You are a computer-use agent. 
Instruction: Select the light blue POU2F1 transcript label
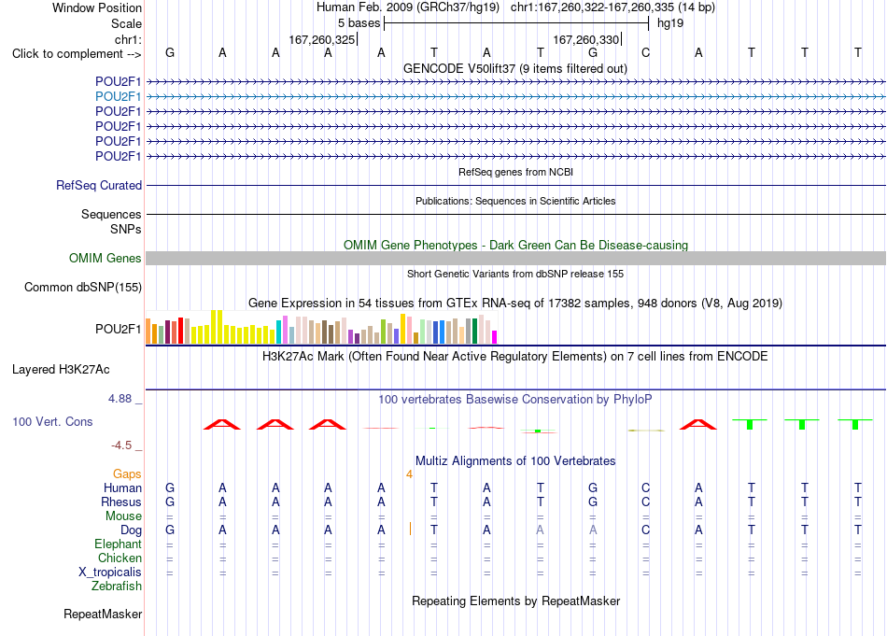(x=118, y=97)
